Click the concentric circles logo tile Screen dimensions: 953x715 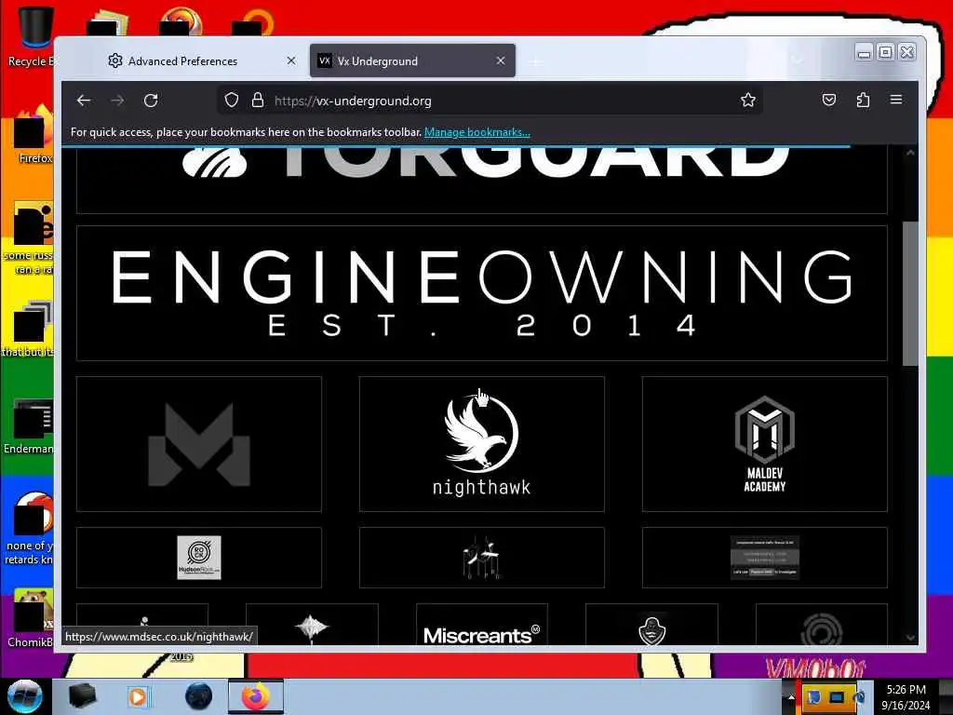(822, 625)
